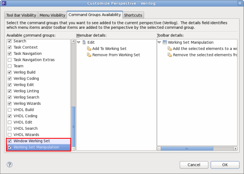The width and height of the screenshot is (244, 174).
Task: Click the Toolbar details scroll-left arrow
Action: (159, 148)
